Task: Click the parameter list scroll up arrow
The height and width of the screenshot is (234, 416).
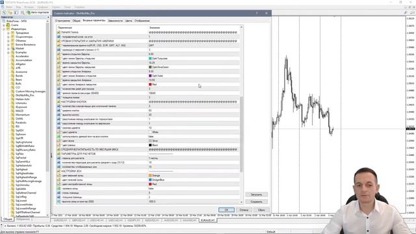Action: (241, 27)
